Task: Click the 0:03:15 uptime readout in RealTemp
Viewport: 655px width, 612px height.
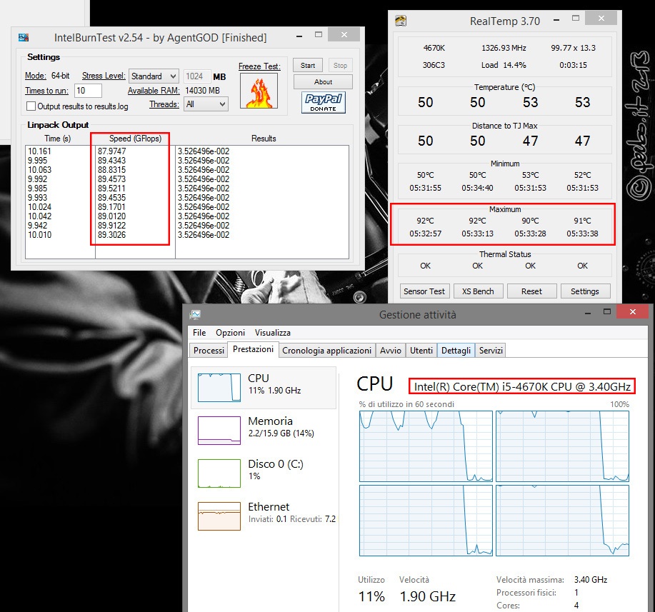Action: click(573, 65)
